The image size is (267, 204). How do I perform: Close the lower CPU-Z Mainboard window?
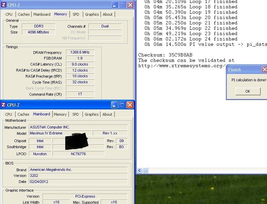[x=130, y=105]
